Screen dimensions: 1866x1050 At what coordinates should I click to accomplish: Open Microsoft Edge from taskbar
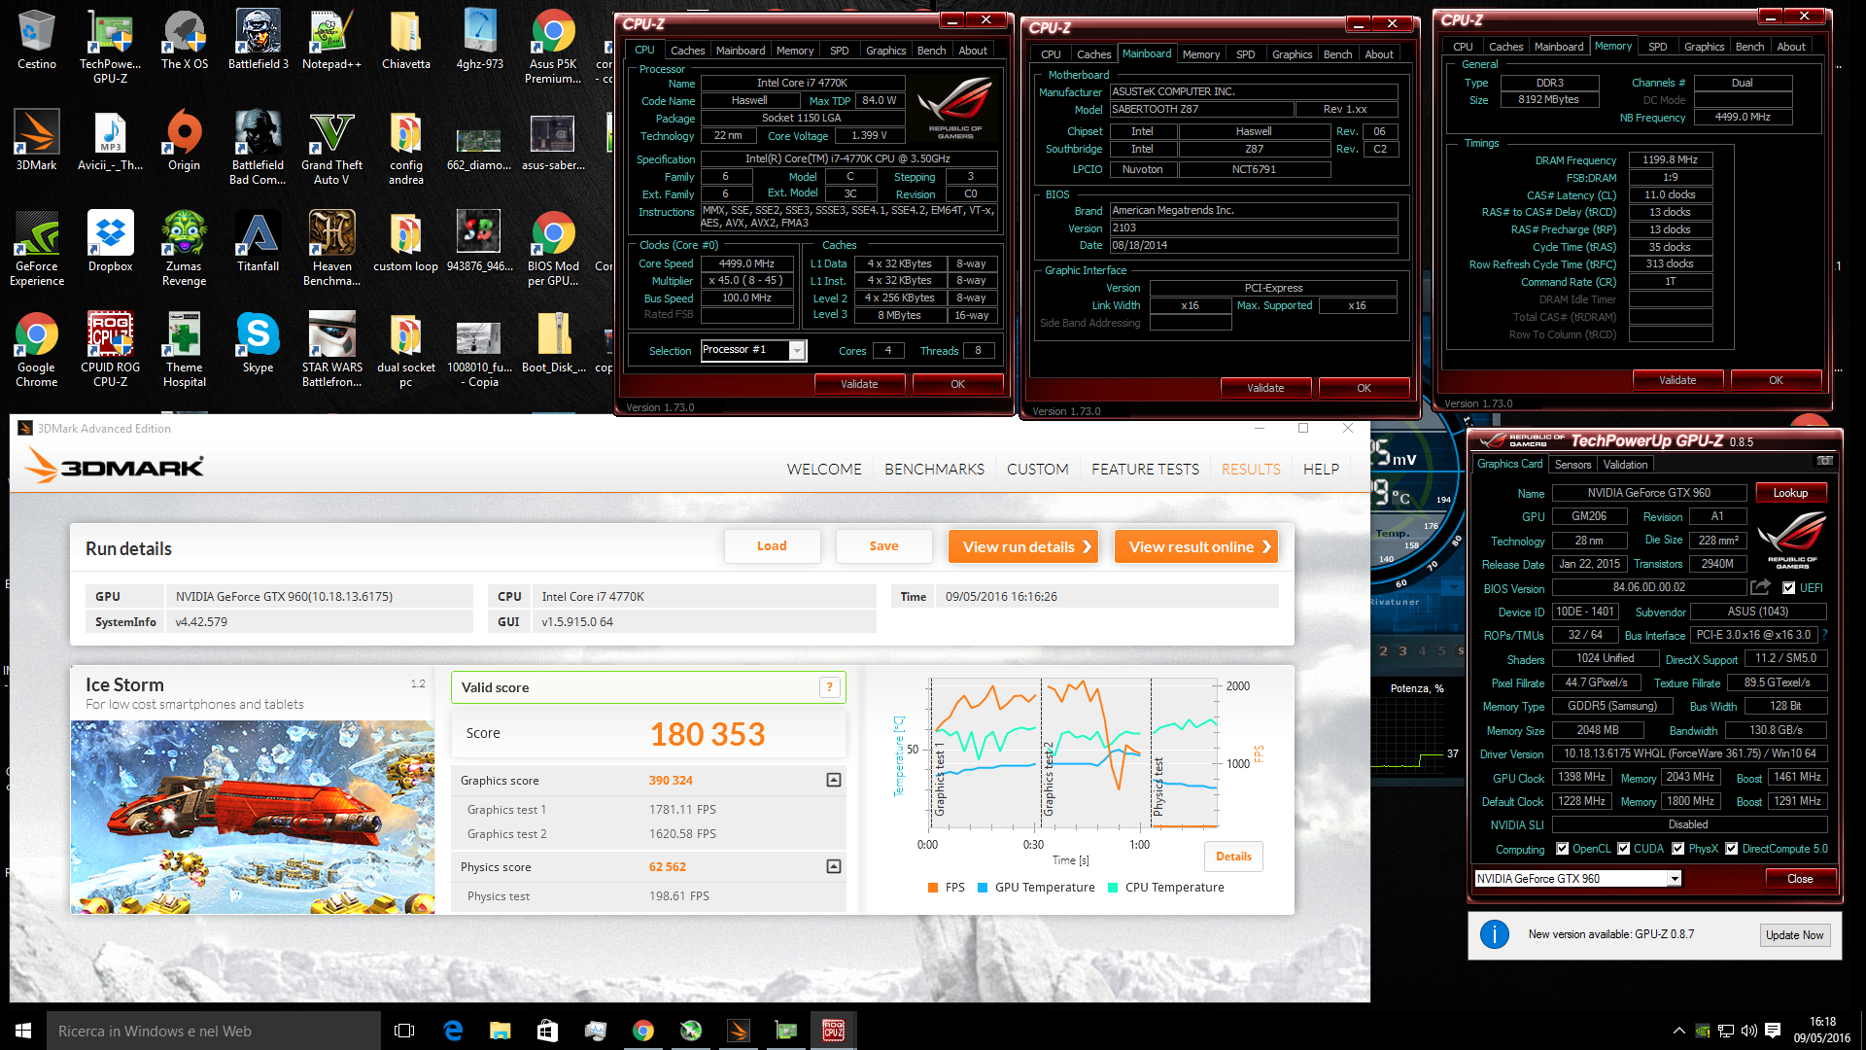(x=453, y=1031)
